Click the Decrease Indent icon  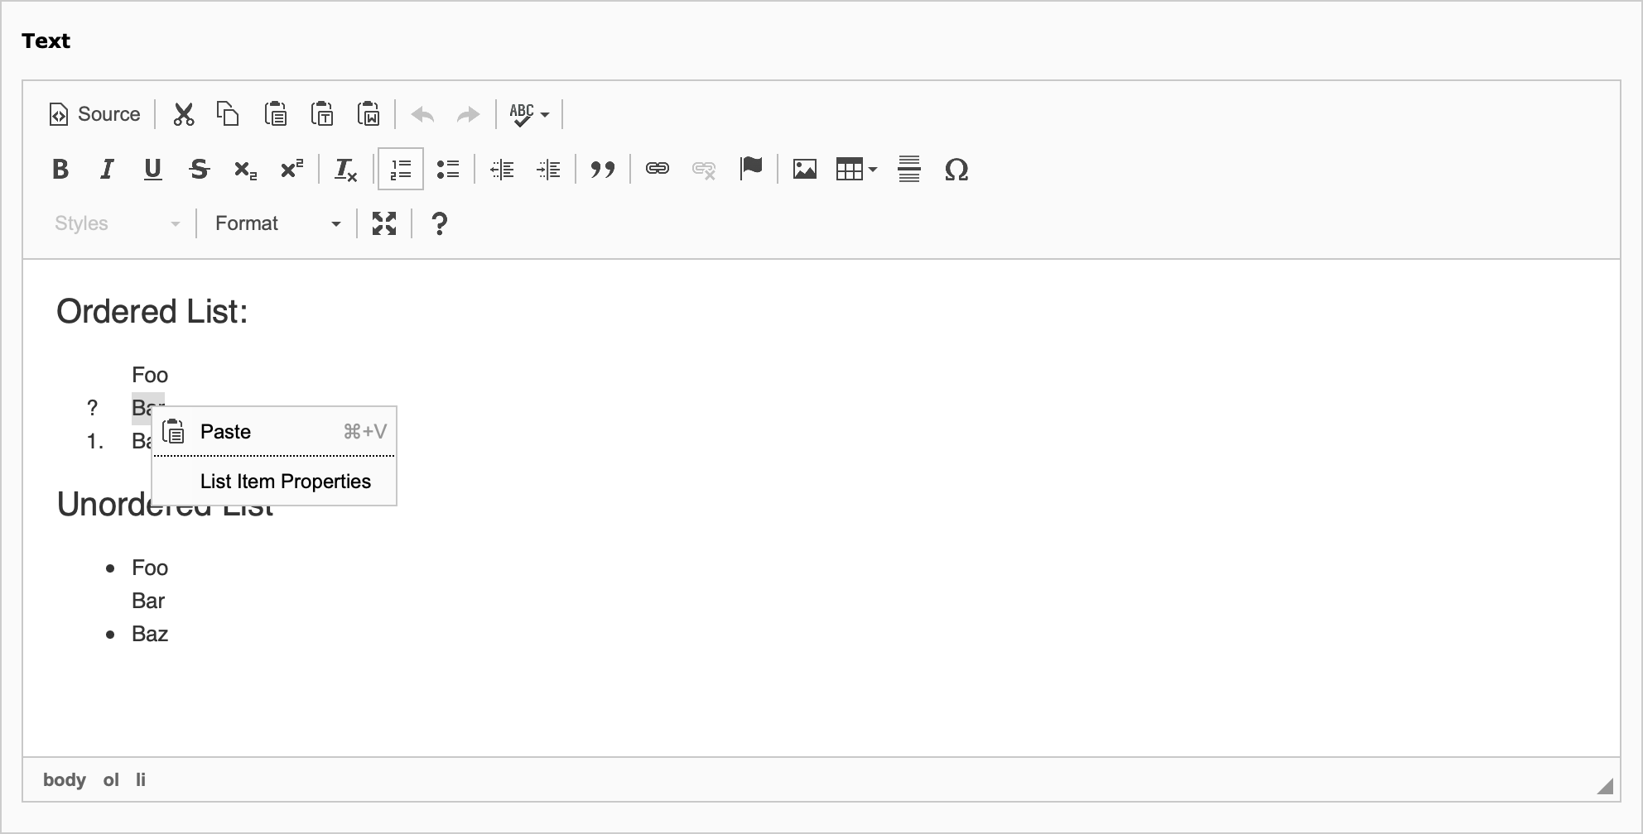[x=502, y=170]
